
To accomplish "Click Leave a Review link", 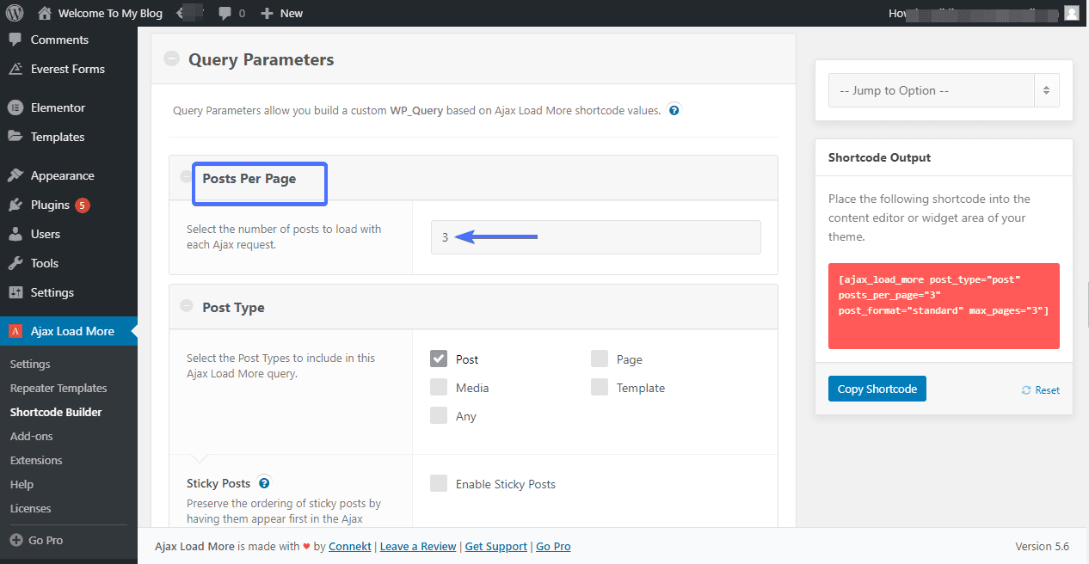I will pos(418,546).
